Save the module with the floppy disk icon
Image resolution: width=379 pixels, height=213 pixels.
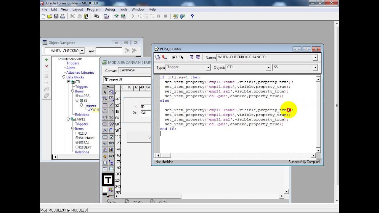pyautogui.click(x=56, y=16)
